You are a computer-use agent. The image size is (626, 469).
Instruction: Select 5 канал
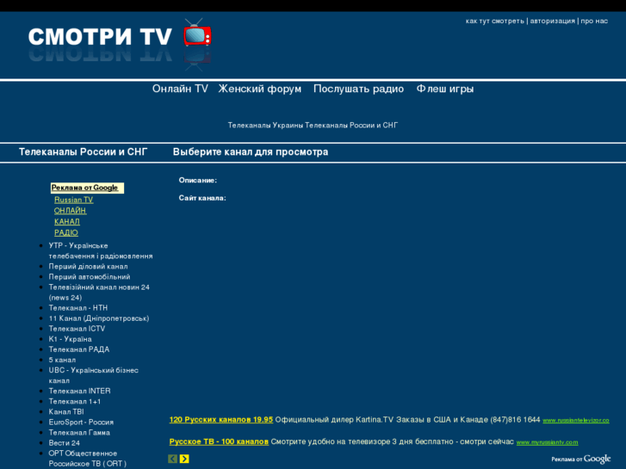point(62,360)
